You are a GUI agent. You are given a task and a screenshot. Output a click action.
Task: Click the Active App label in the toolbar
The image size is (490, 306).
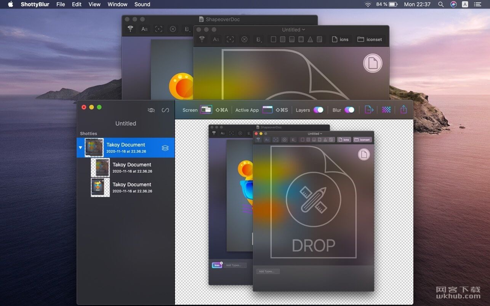point(247,110)
